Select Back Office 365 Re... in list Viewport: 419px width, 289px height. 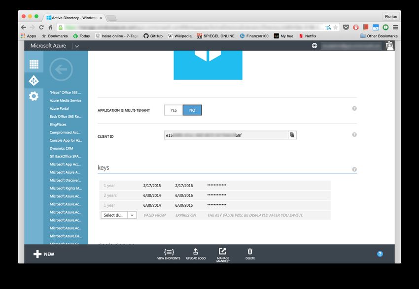(x=66, y=117)
